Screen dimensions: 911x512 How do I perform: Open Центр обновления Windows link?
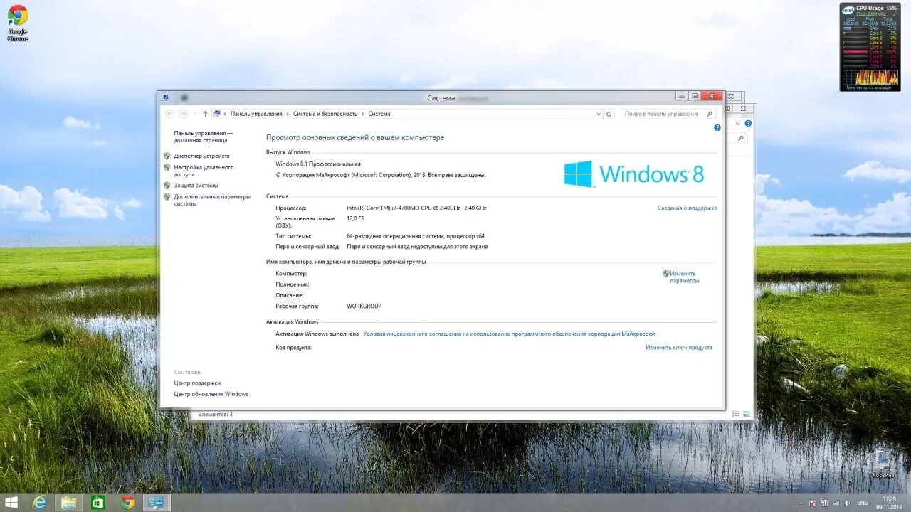pos(211,394)
